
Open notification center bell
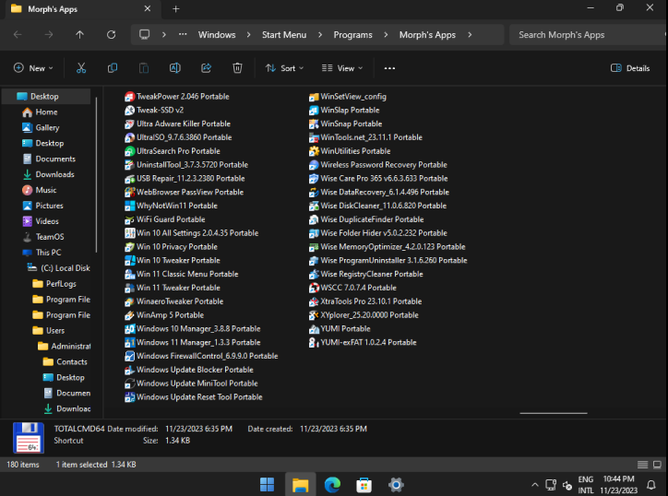(651, 485)
